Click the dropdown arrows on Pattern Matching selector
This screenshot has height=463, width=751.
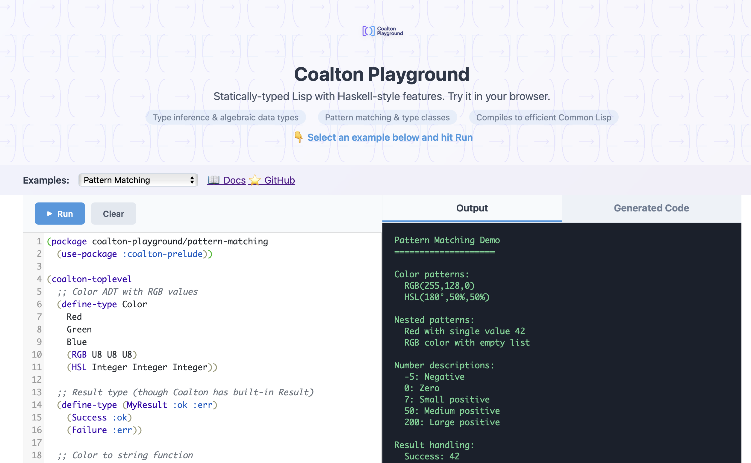(192, 180)
